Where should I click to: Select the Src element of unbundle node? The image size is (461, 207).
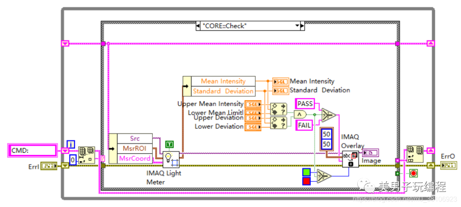pos(135,139)
